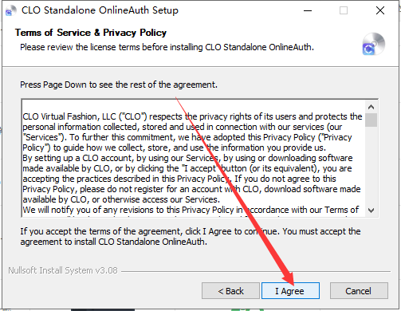Click the 'Terms of Service & Privacy Policy' heading
401x311 pixels.
[x=91, y=33]
